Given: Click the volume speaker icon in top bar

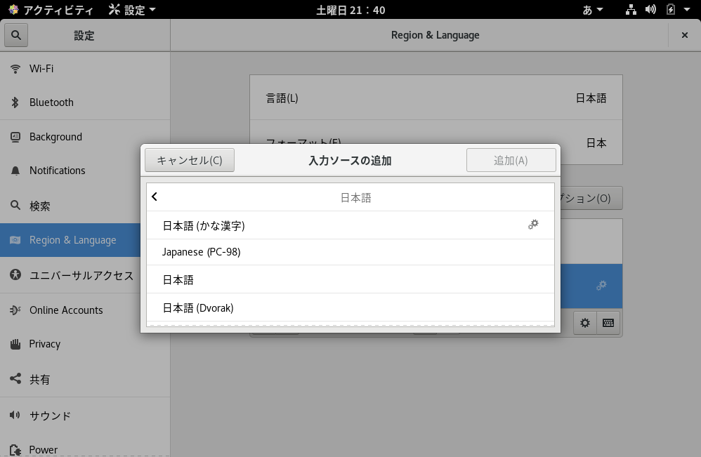Looking at the screenshot, I should [x=650, y=10].
